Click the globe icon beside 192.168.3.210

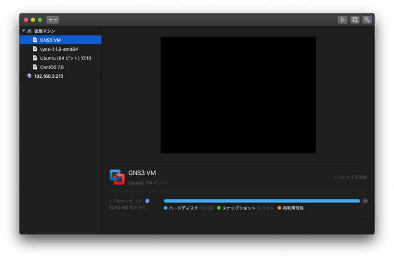click(29, 76)
